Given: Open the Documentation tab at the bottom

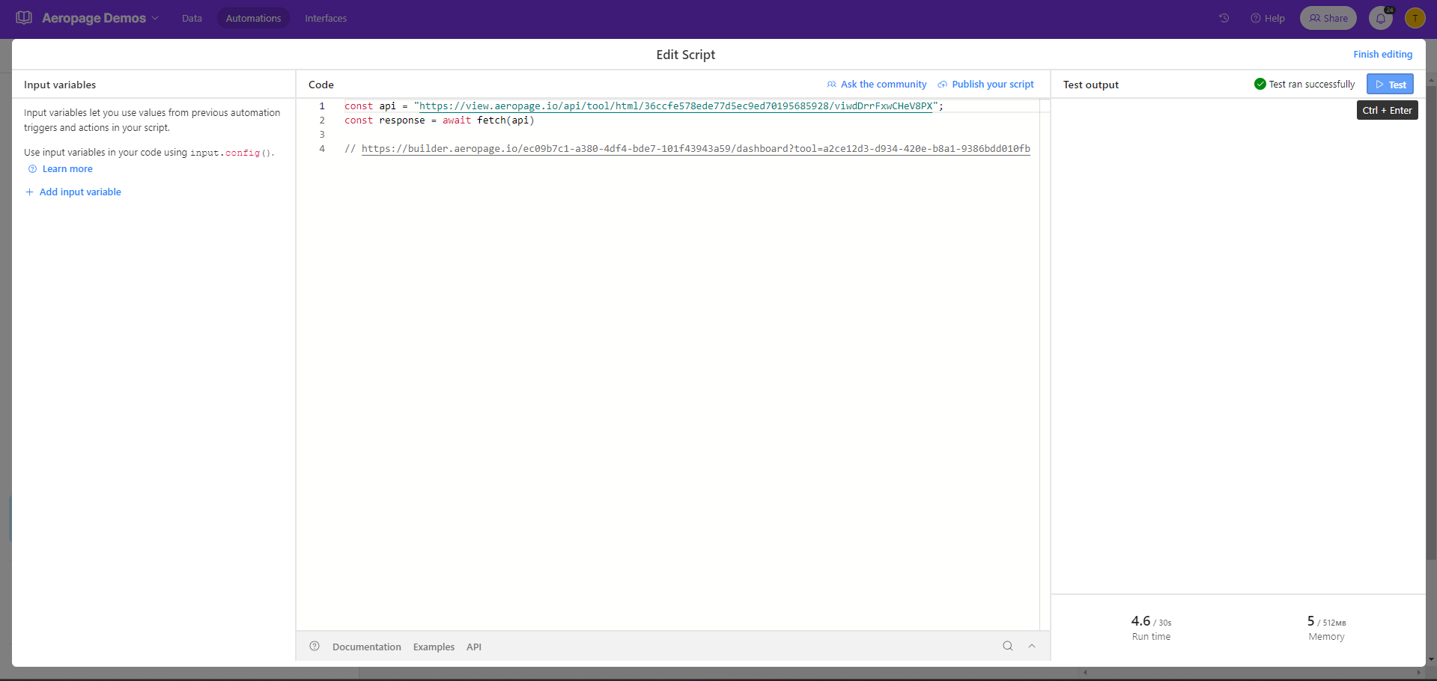Looking at the screenshot, I should (367, 647).
